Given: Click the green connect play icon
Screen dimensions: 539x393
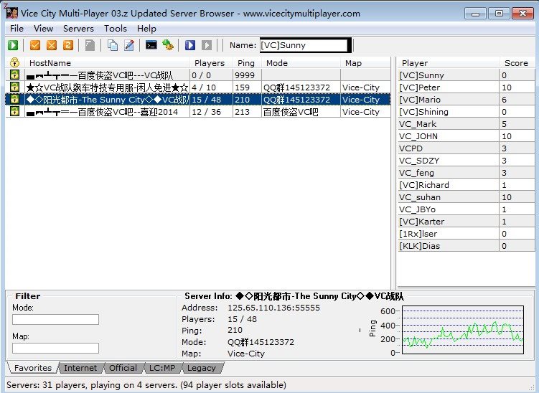Looking at the screenshot, I should pyautogui.click(x=13, y=45).
